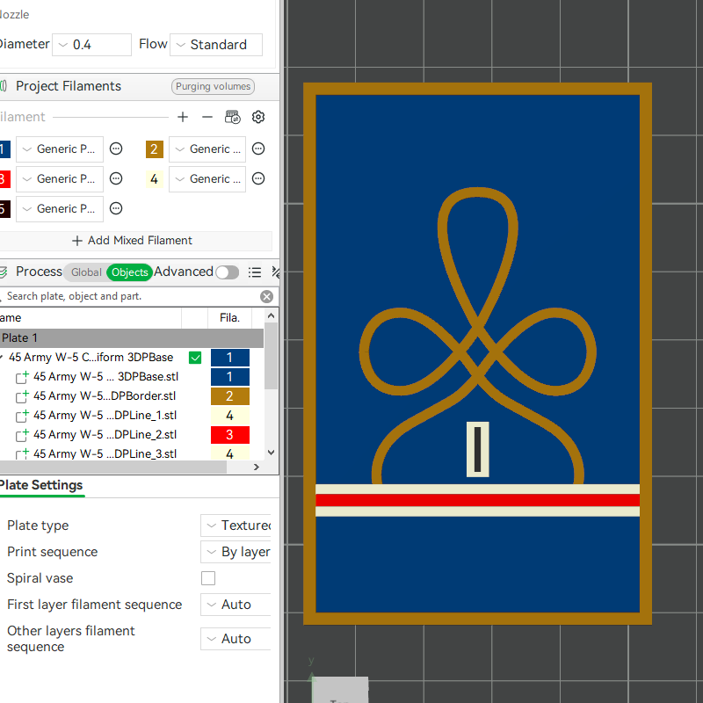This screenshot has height=703, width=703.
Task: Open filament 1 Generic preset dropdown
Action: pos(60,149)
